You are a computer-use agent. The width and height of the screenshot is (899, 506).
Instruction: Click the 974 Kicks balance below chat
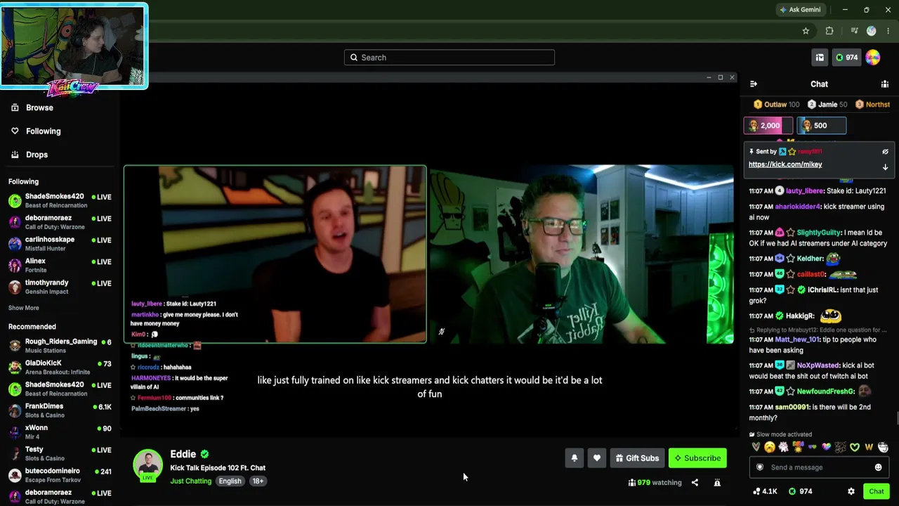pyautogui.click(x=800, y=491)
